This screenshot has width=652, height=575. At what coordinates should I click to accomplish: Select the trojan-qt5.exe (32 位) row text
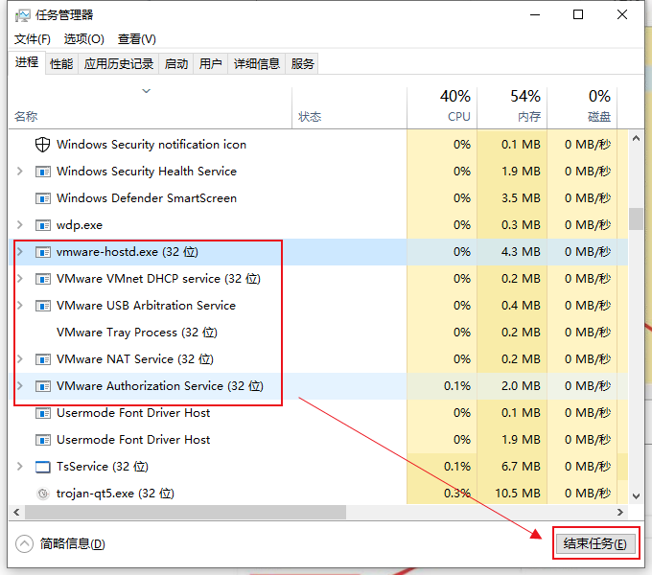(115, 494)
